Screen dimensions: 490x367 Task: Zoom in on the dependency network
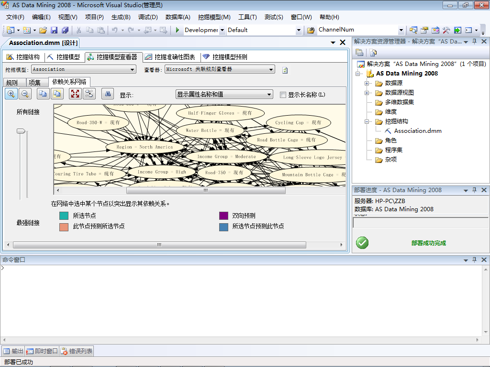(11, 94)
